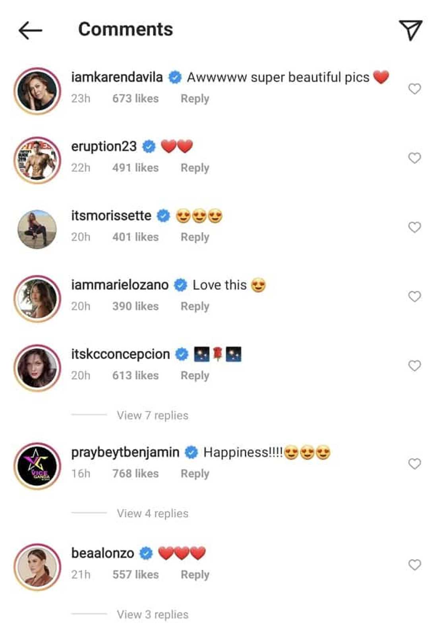Open itsmorissette username link
The height and width of the screenshot is (637, 445).
pyautogui.click(x=111, y=216)
